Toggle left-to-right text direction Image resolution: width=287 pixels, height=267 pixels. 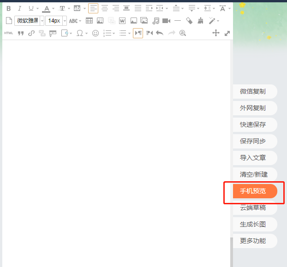(138, 33)
